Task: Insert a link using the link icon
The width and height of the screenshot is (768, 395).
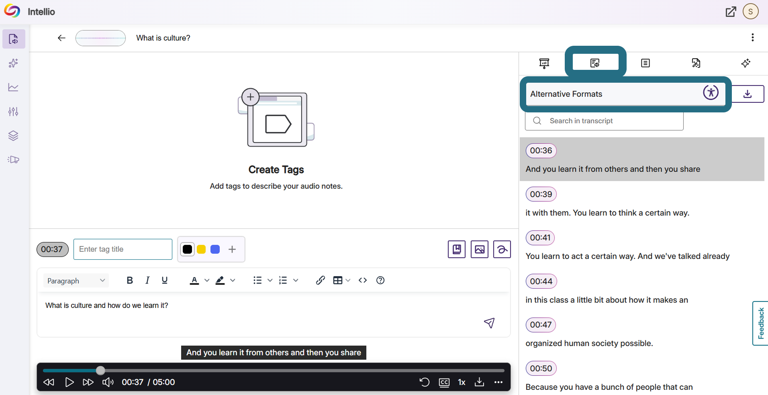Action: pos(320,280)
